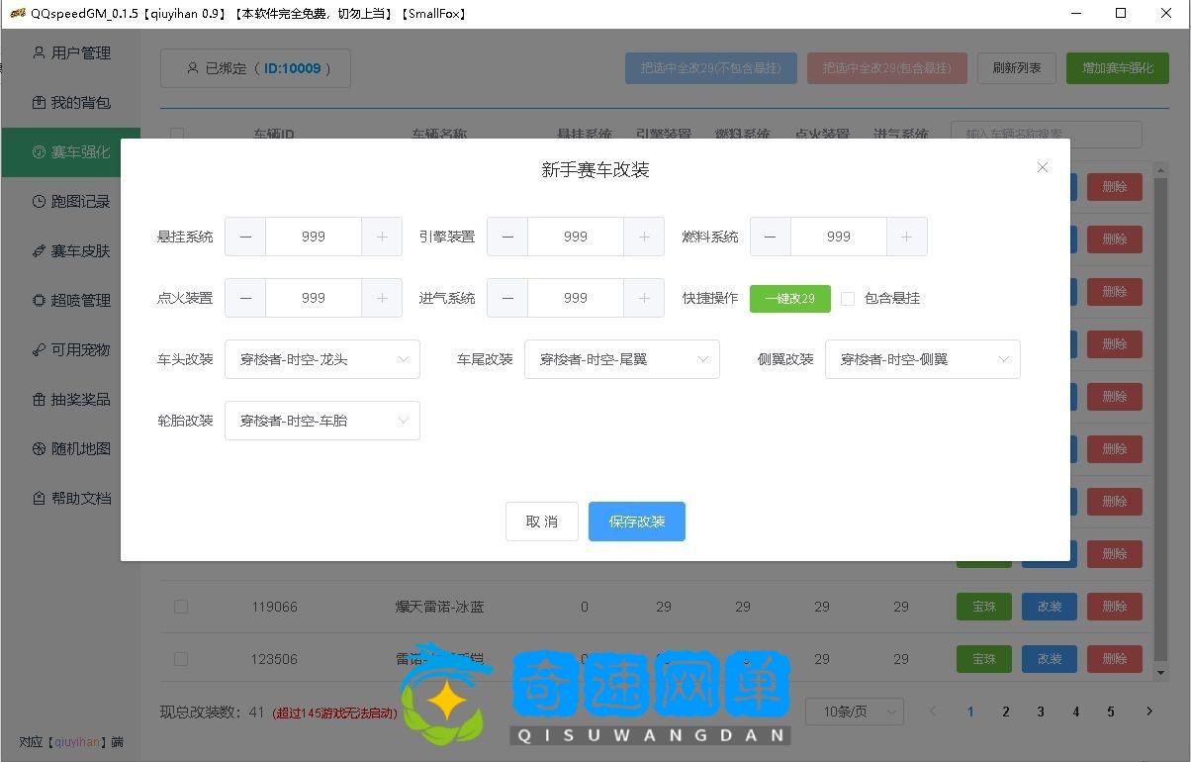Click the 保存改装 button

636,522
